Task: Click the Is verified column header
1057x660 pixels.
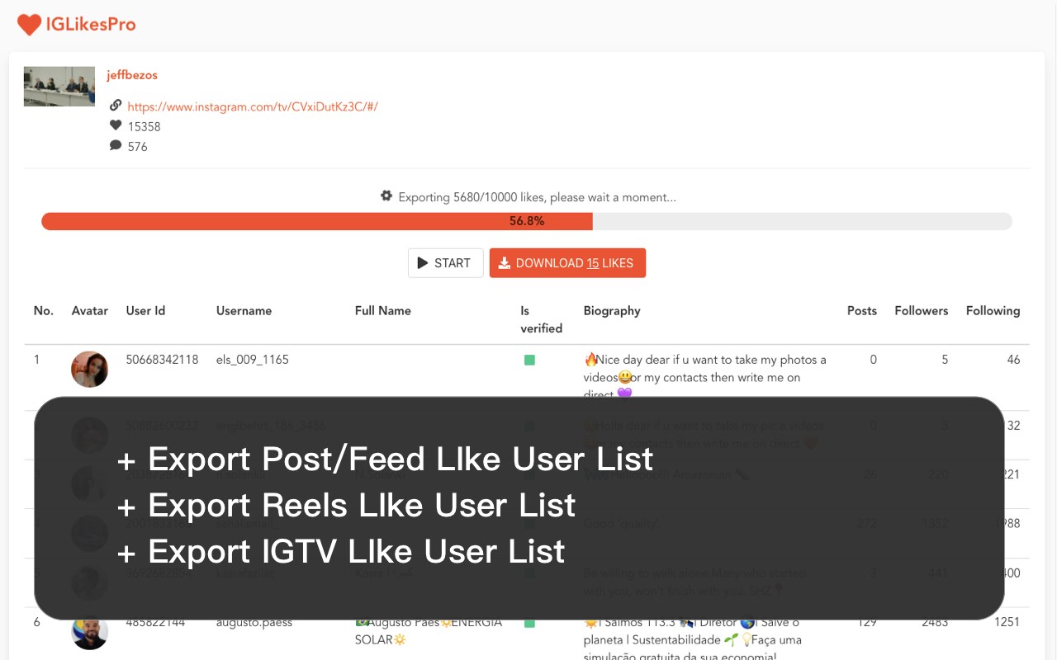Action: [x=541, y=319]
